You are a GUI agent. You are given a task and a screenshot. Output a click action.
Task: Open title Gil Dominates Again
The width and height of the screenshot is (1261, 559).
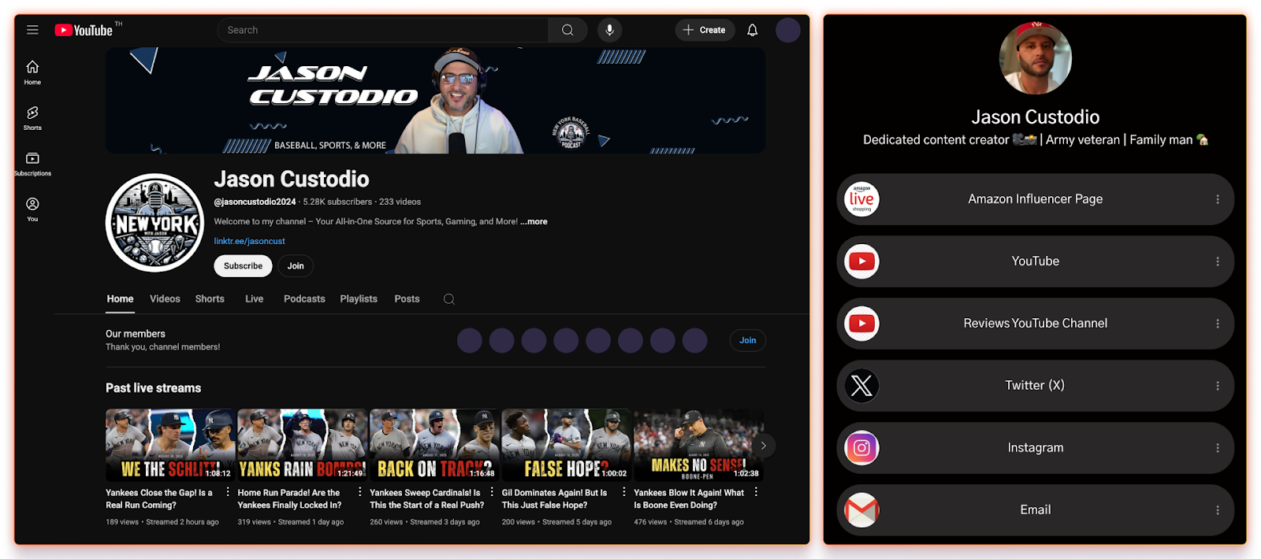tap(555, 499)
